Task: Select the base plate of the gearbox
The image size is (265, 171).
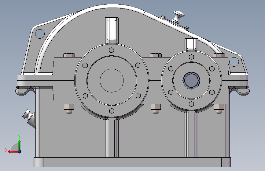Action: click(x=132, y=162)
